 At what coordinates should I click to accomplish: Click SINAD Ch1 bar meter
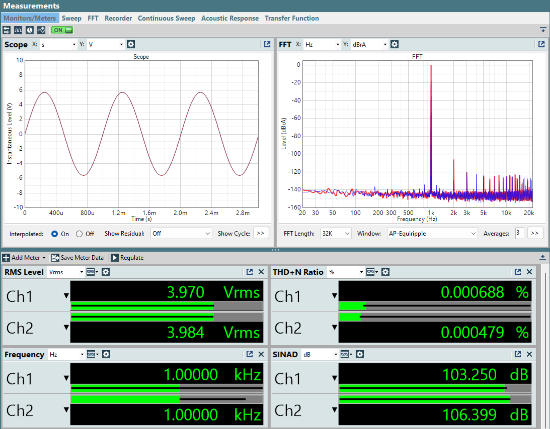[x=435, y=388]
